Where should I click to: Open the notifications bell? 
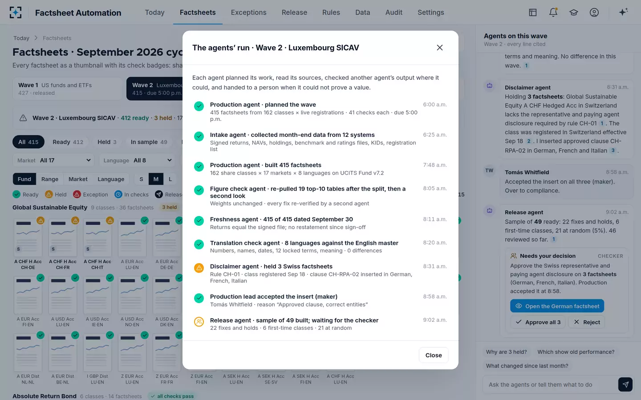point(553,12)
